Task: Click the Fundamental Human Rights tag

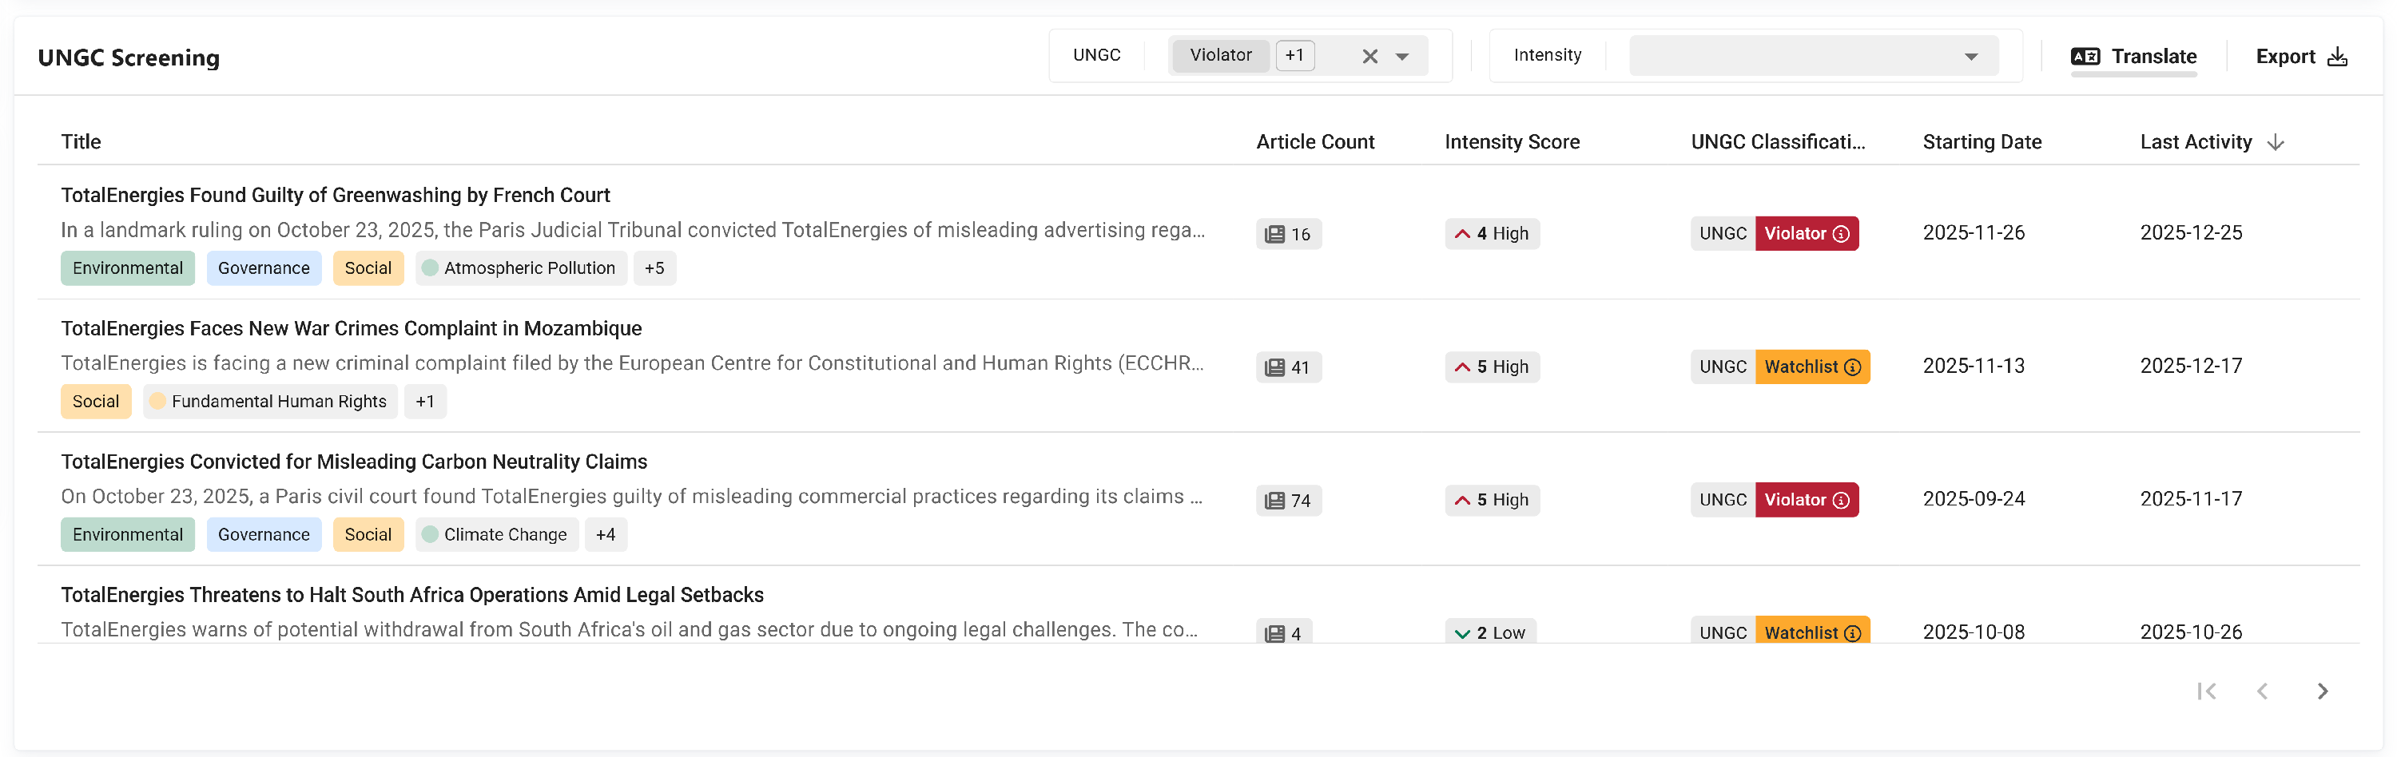Action: tap(270, 401)
